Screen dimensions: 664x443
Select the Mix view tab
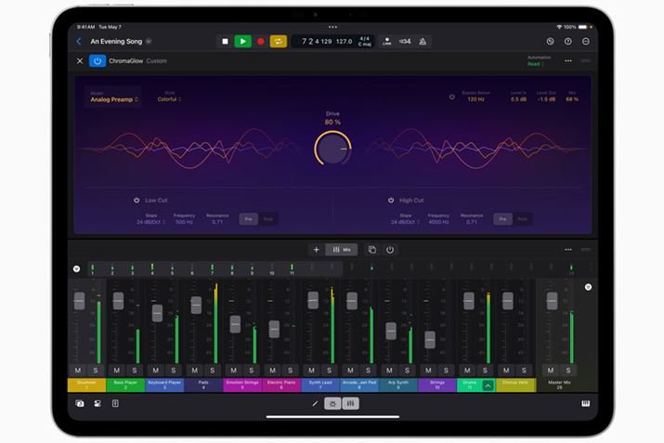(343, 250)
